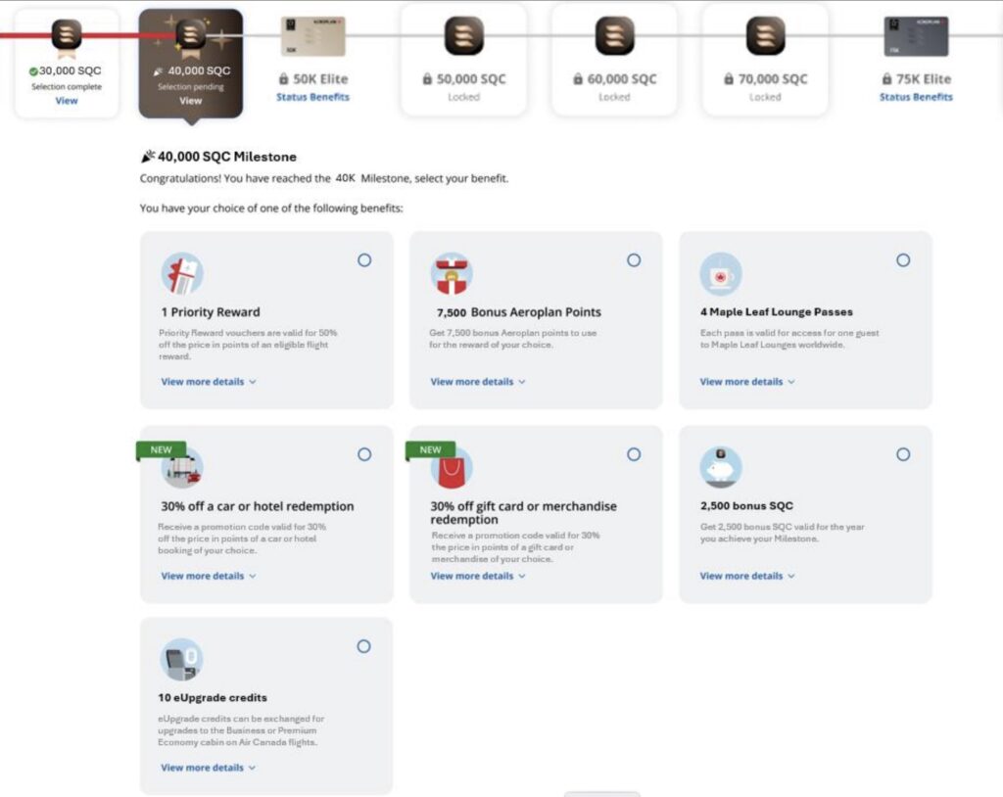1003x797 pixels.
Task: Click the eUpgrade credits seat icon
Action: click(182, 659)
